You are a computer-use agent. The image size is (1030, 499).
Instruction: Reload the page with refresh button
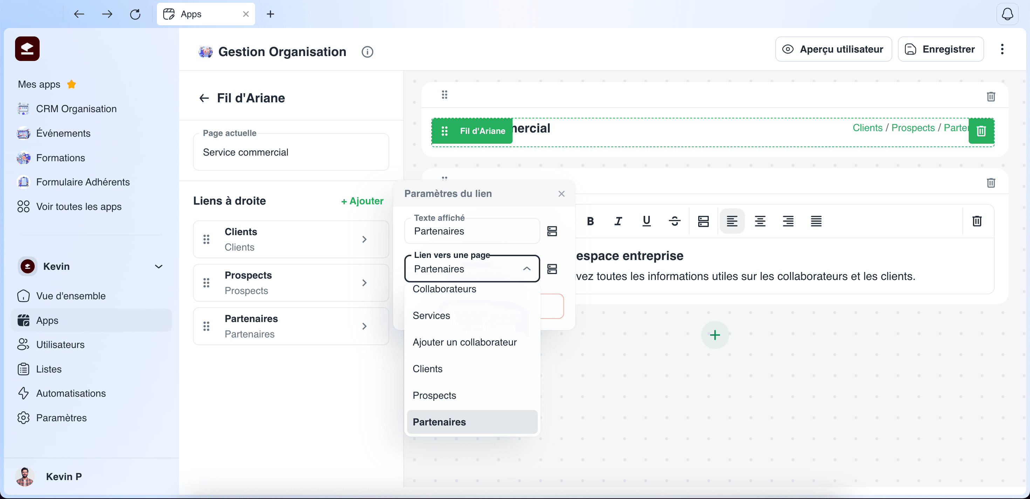(135, 14)
